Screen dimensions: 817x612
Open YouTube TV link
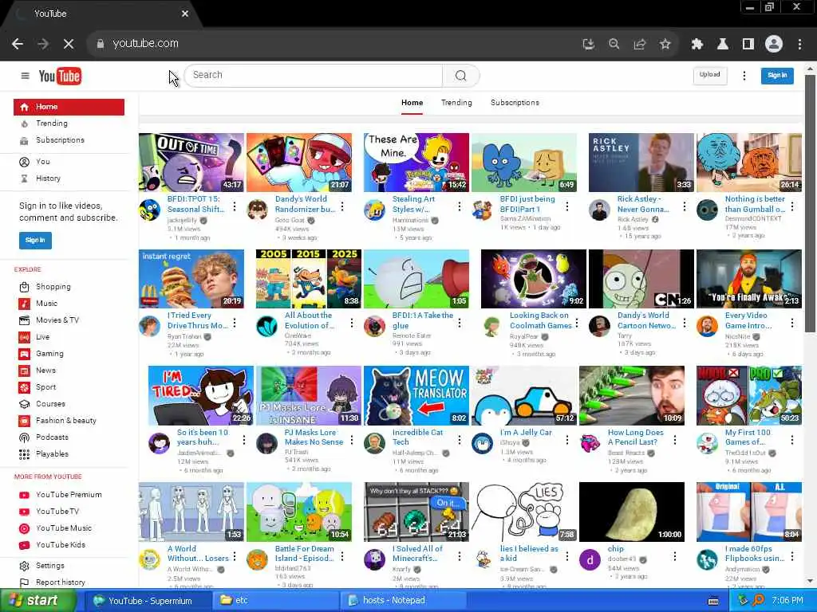[x=69, y=511]
